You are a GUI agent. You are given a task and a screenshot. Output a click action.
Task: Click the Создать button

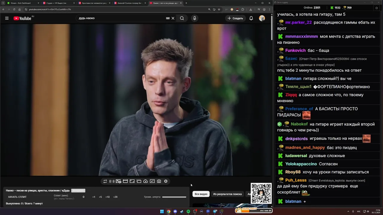235,18
